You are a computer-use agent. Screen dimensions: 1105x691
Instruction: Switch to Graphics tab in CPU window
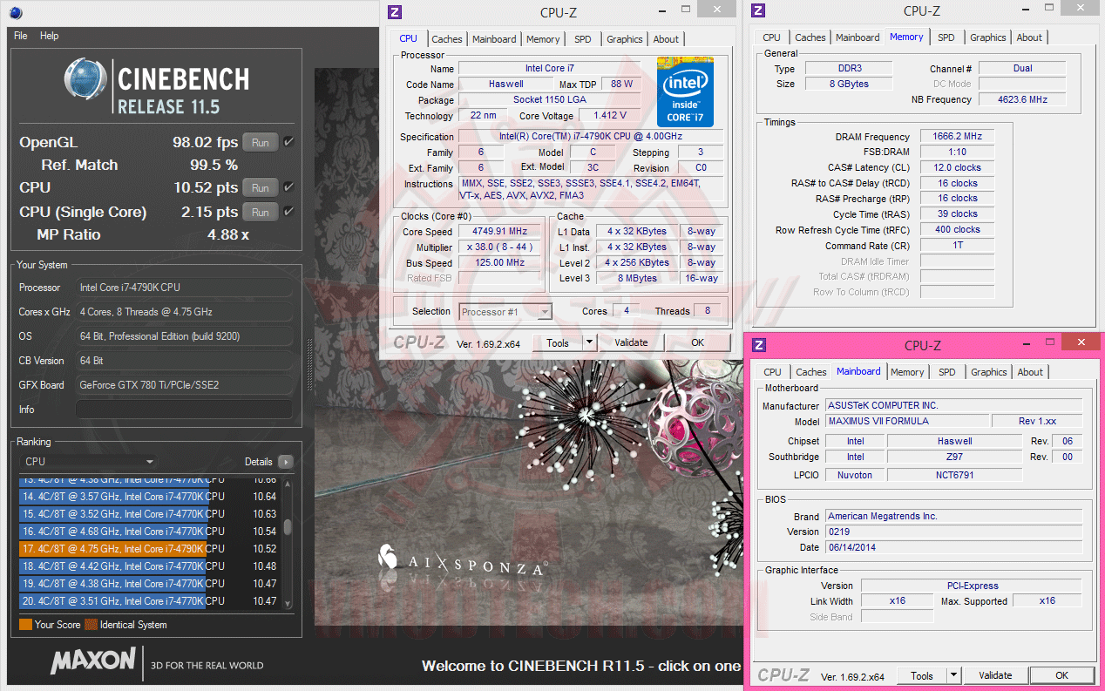[x=625, y=39]
